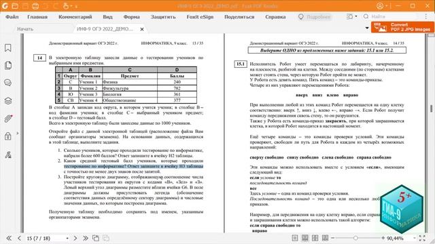Switch to facing pages view

coord(315,238)
